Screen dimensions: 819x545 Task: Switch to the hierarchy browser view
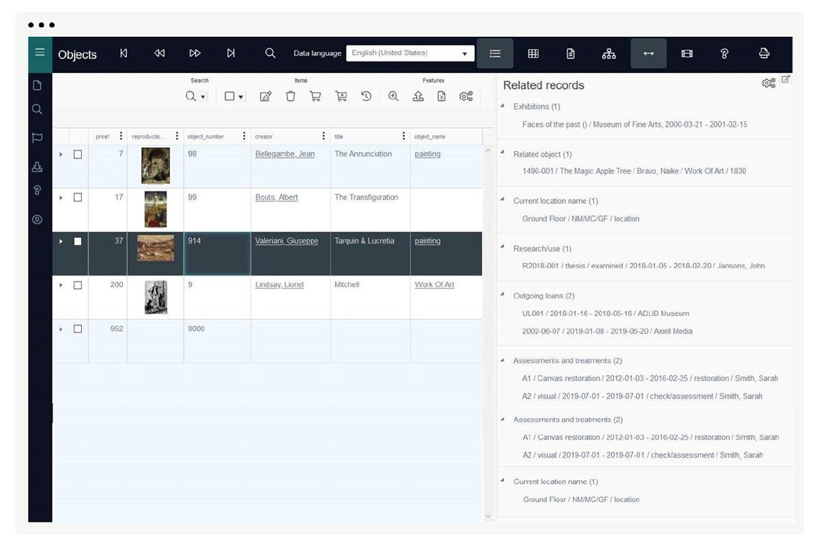[609, 53]
